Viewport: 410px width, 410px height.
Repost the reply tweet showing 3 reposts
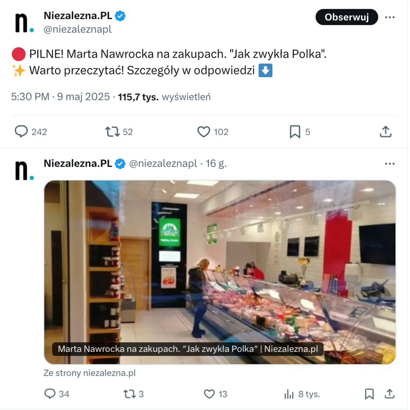click(x=133, y=394)
